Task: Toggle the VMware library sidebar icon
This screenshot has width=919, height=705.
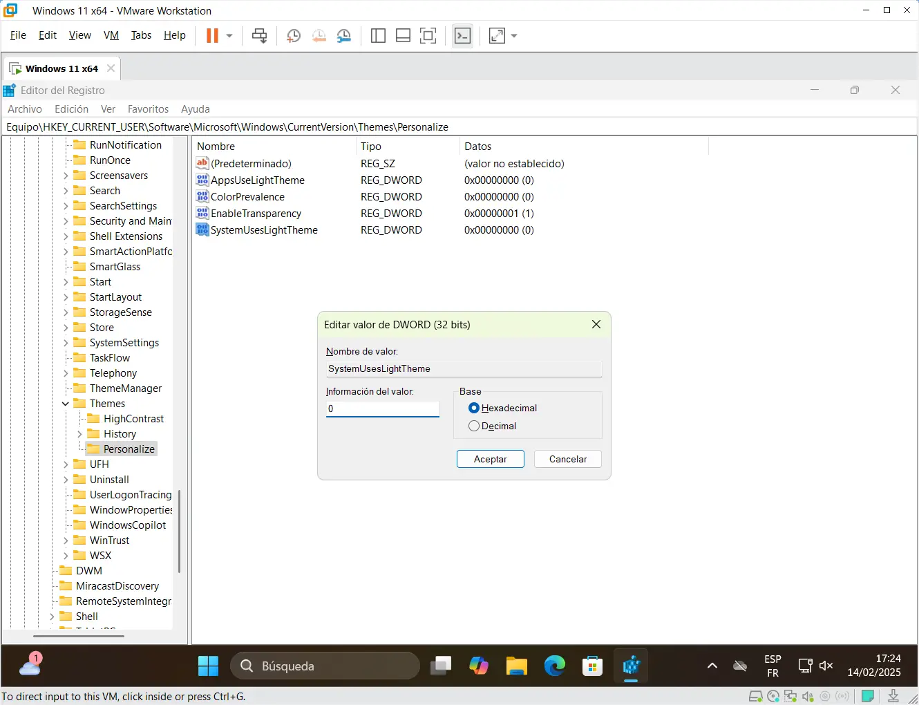Action: tap(378, 36)
